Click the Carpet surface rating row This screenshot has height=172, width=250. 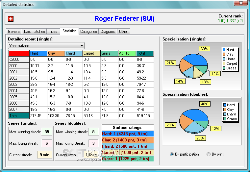coord(128,153)
